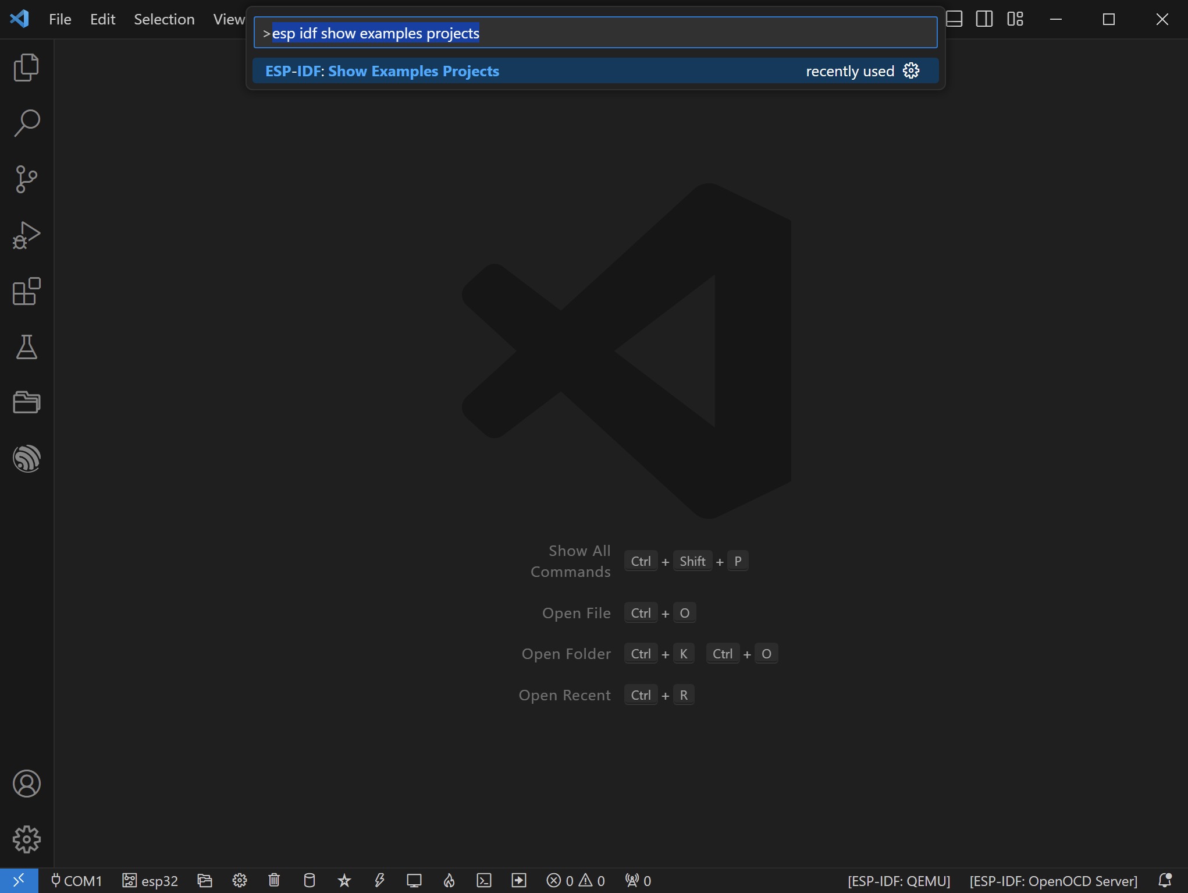The width and height of the screenshot is (1188, 893).
Task: Open the File menu
Action: [x=60, y=18]
